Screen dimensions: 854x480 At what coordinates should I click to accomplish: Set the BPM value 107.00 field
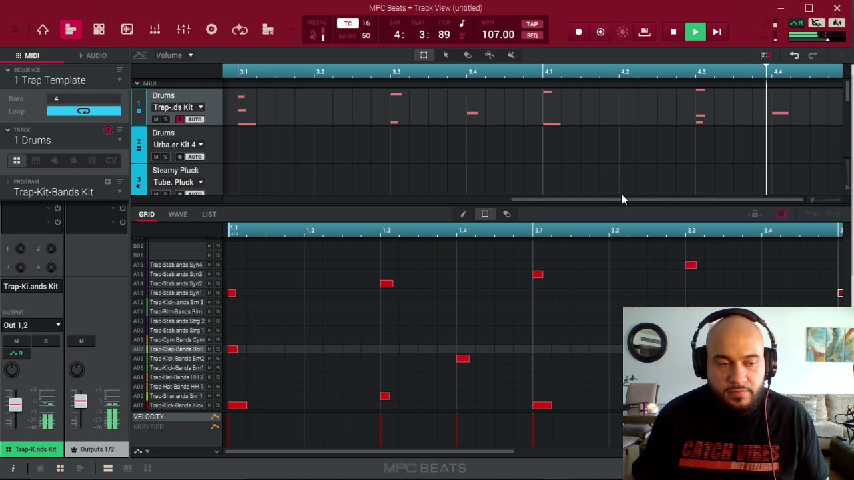pyautogui.click(x=498, y=35)
